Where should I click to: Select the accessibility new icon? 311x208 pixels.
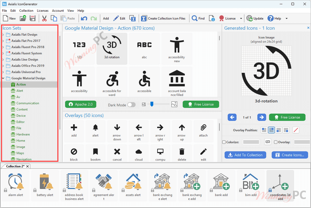coord(177,49)
